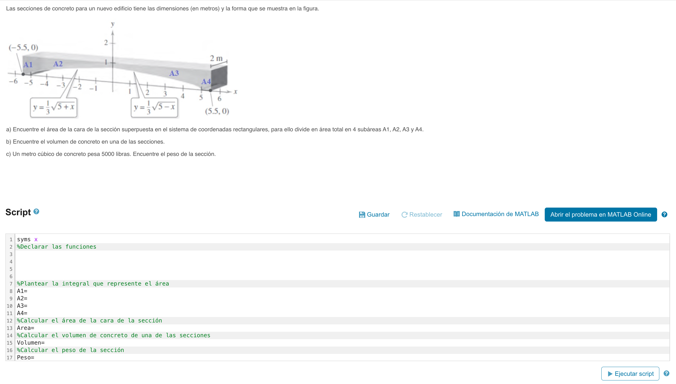The width and height of the screenshot is (676, 384).
Task: Save the script with Guardar
Action: coord(374,215)
